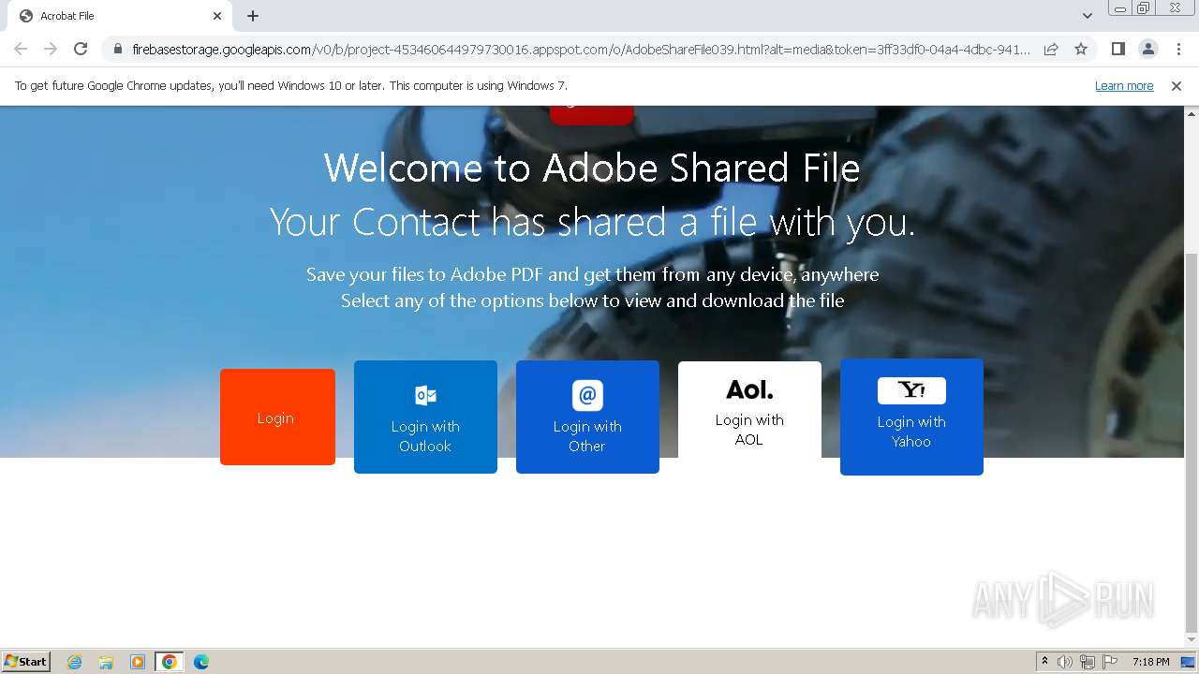Open the volume control icon
1199x674 pixels.
[x=1065, y=662]
